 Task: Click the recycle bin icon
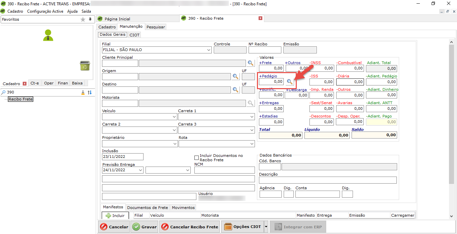[85, 65]
